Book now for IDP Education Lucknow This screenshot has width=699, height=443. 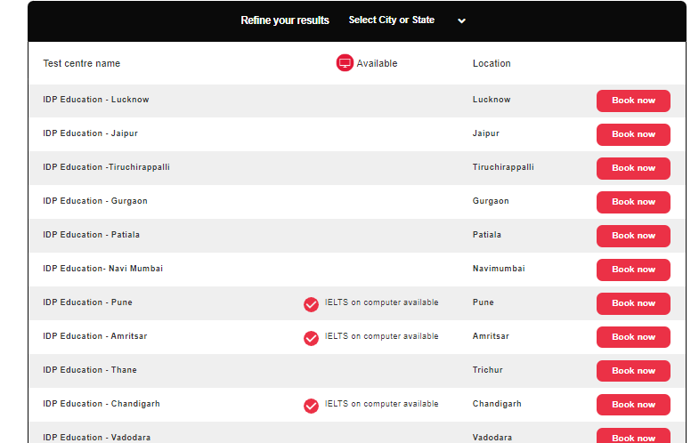(x=633, y=101)
